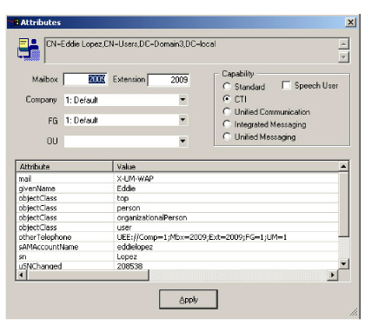This screenshot has width=365, height=332.
Task: Open the OU dropdown
Action: [x=182, y=141]
